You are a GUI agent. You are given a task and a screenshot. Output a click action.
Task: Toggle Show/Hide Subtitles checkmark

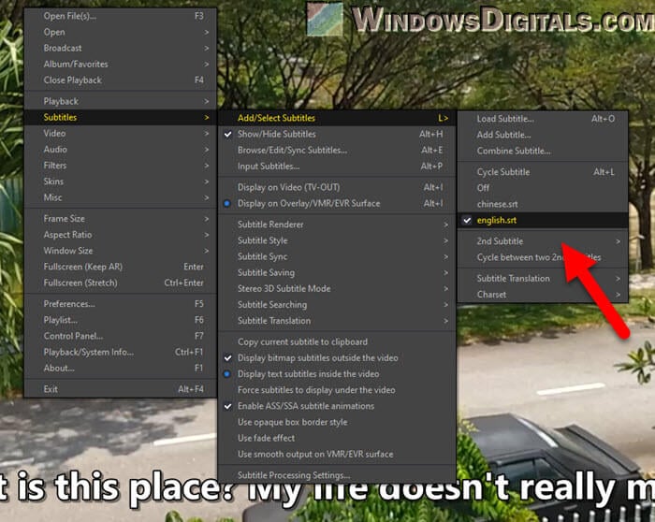(337, 134)
